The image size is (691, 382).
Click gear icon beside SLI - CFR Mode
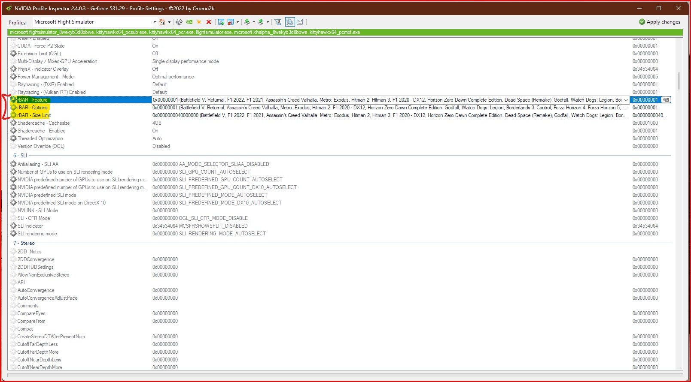coord(13,218)
